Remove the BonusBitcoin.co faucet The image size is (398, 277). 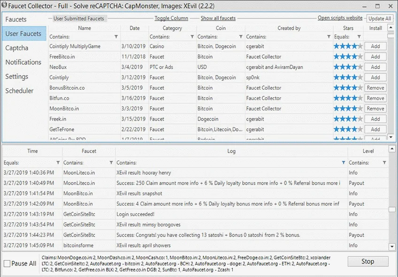(375, 88)
